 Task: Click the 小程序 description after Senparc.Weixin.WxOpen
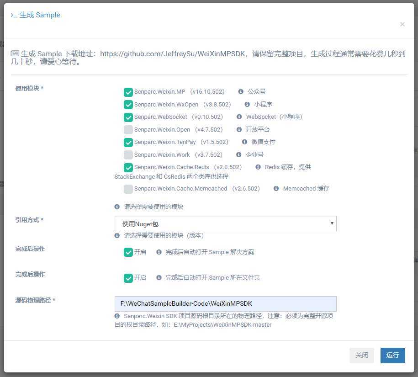point(263,104)
